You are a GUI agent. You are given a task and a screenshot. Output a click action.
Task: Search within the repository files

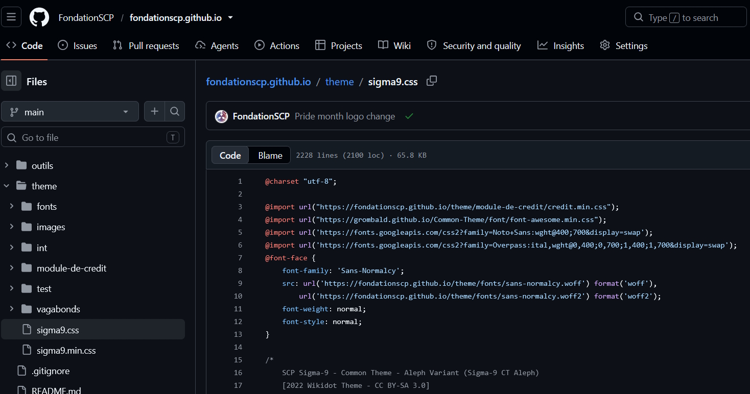click(175, 111)
